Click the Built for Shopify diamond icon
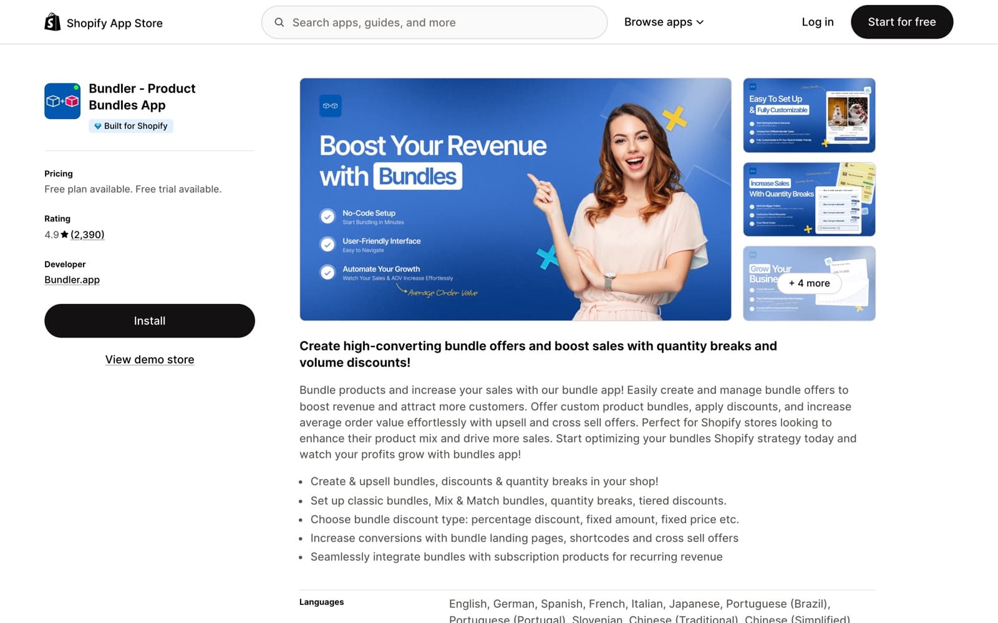This screenshot has height=623, width=998. coord(97,126)
